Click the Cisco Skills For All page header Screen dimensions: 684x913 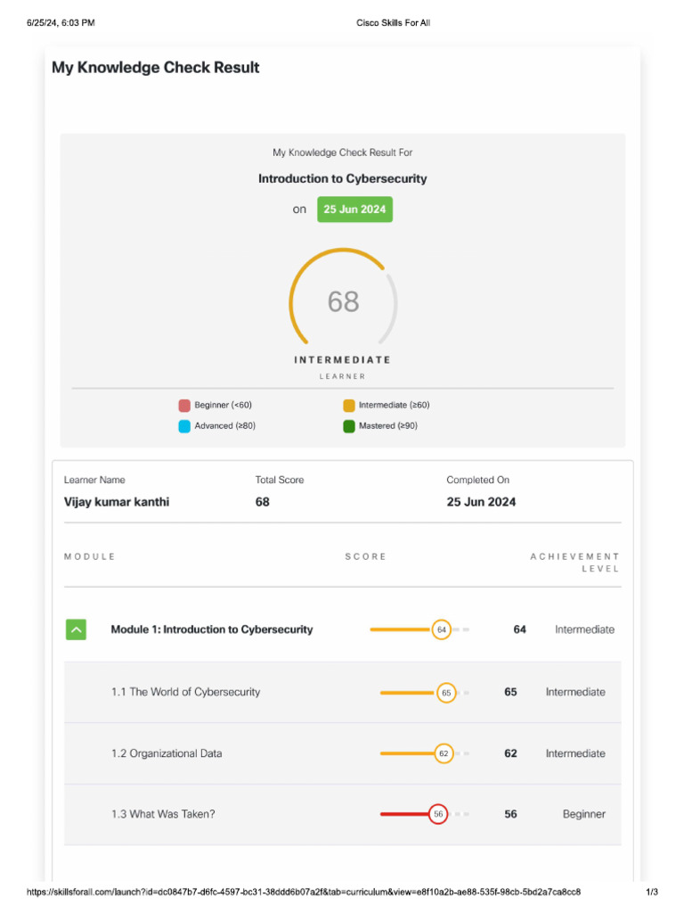[x=393, y=22]
